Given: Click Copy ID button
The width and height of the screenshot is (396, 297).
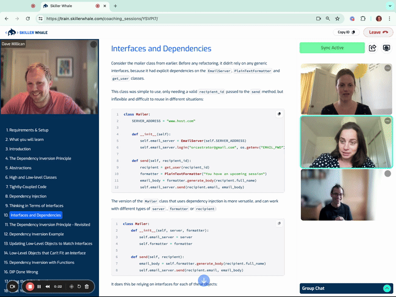Looking at the screenshot, I should click(346, 32).
